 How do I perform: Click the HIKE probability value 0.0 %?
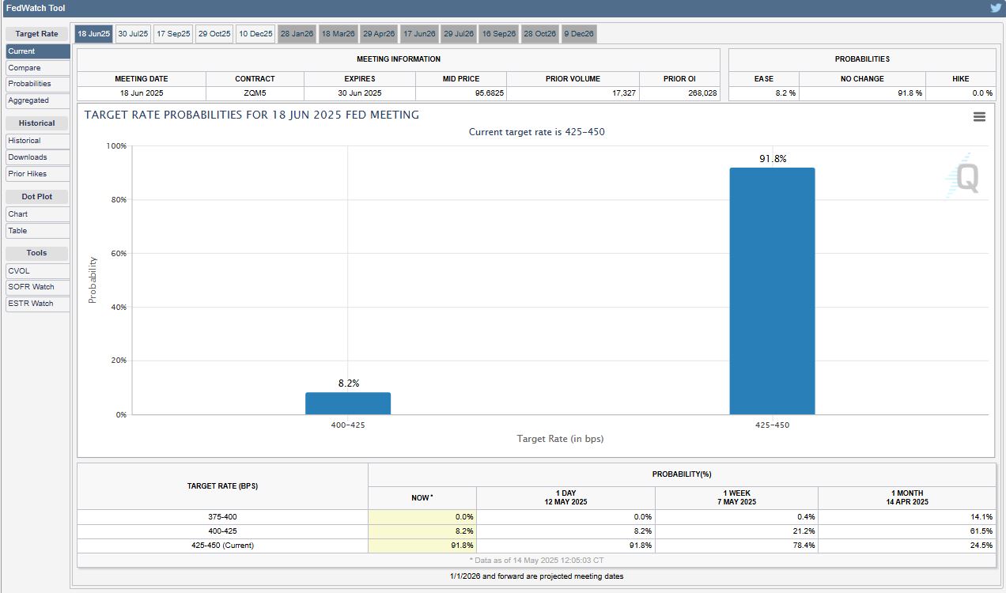(x=981, y=93)
